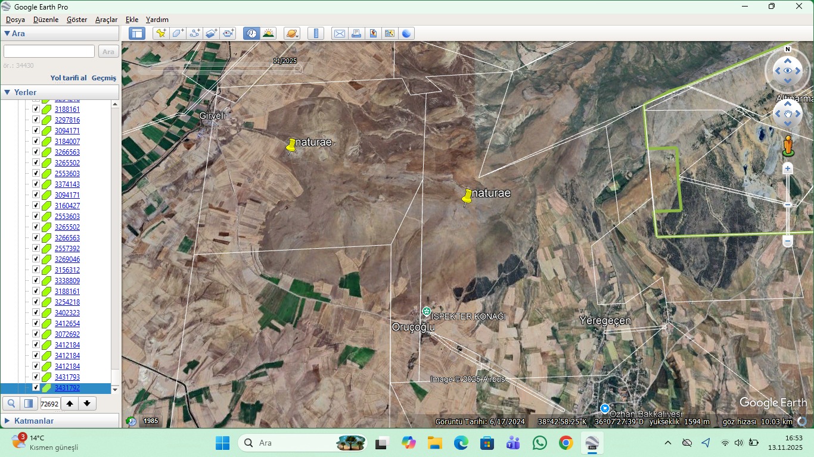Email the current view
814x457 pixels.
339,33
